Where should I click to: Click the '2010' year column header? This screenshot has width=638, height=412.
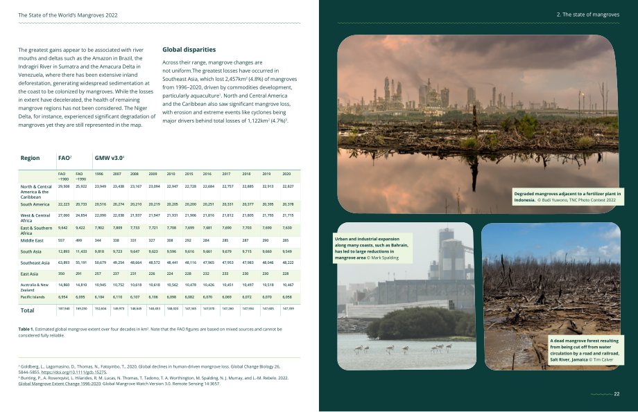[x=171, y=174]
